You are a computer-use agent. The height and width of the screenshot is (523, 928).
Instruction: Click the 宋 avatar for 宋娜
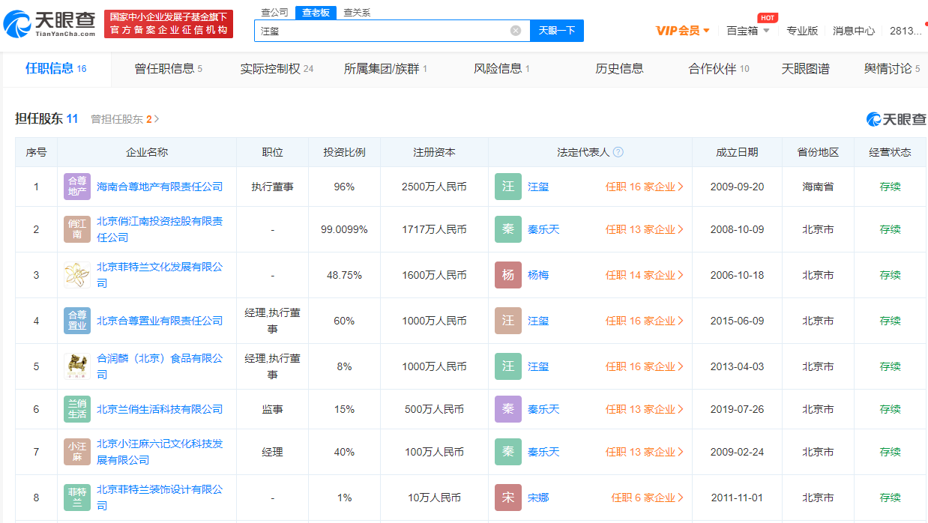[x=508, y=498]
